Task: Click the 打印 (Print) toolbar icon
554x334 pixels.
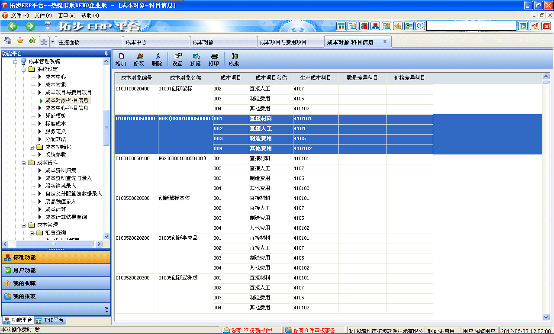Action: point(214,59)
